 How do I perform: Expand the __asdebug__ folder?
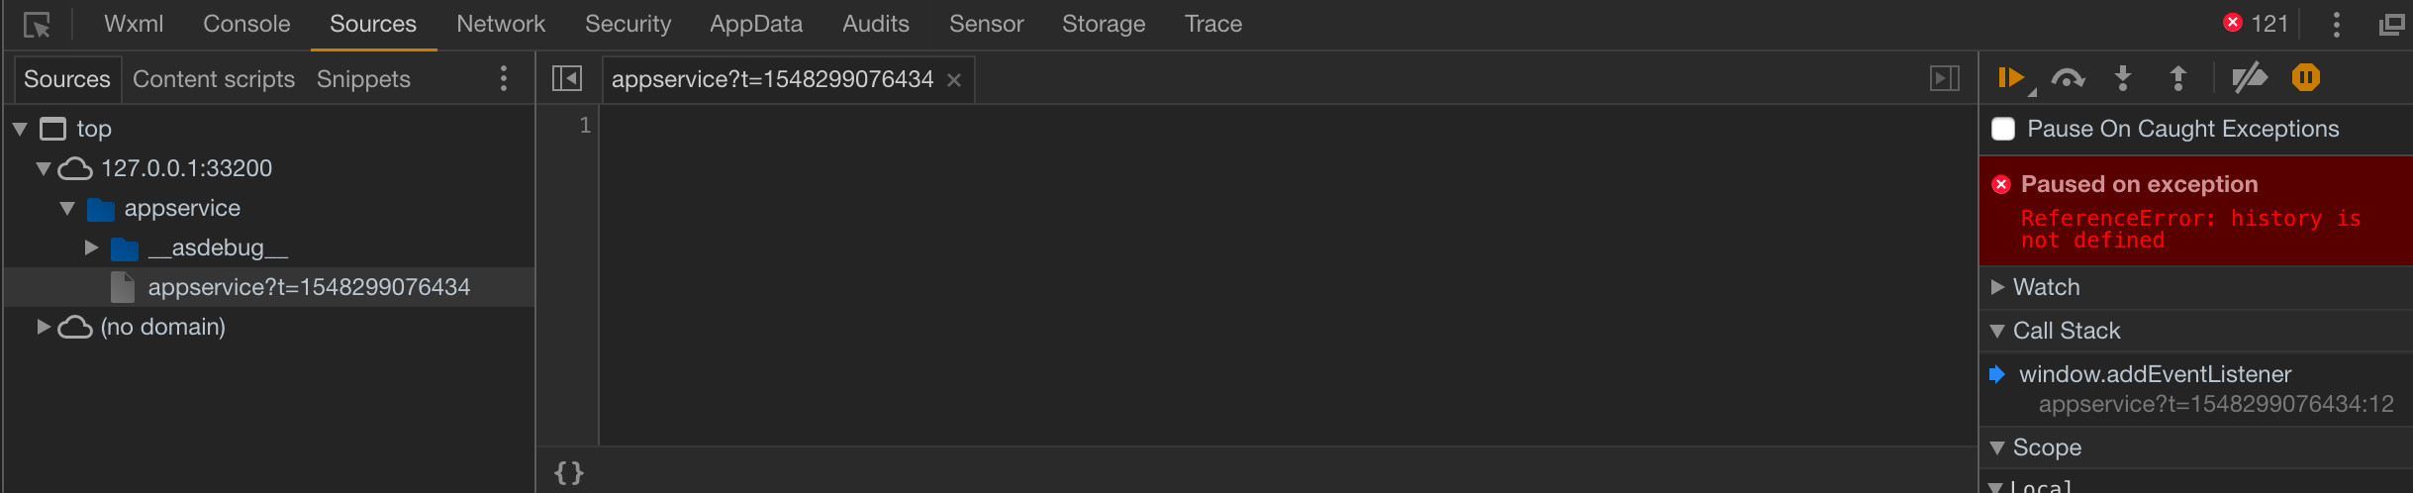[91, 247]
